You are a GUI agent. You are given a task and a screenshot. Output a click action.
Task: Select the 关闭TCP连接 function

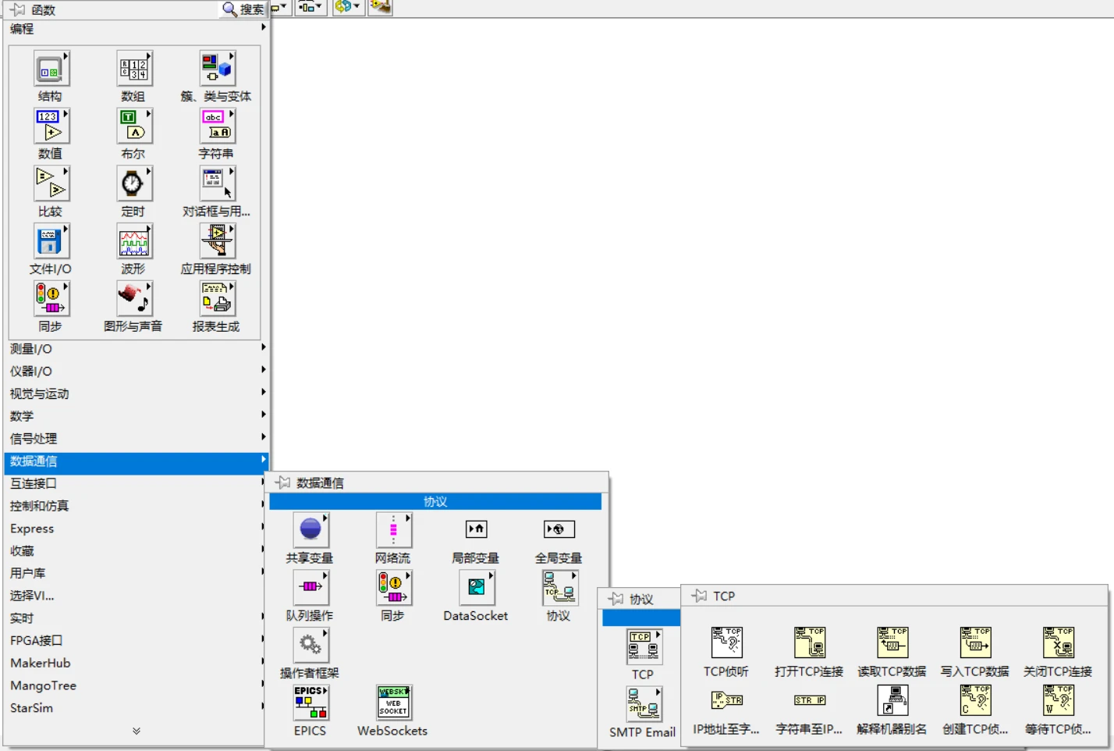pyautogui.click(x=1058, y=642)
